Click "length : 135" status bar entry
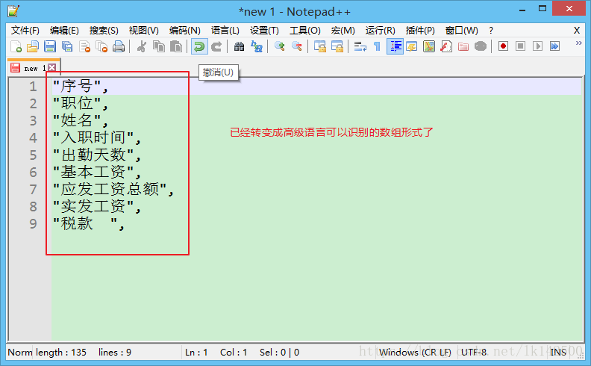The image size is (591, 366). 61,352
